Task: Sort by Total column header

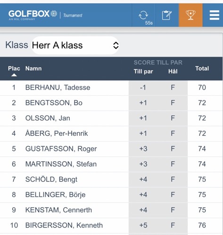Action: (202, 69)
